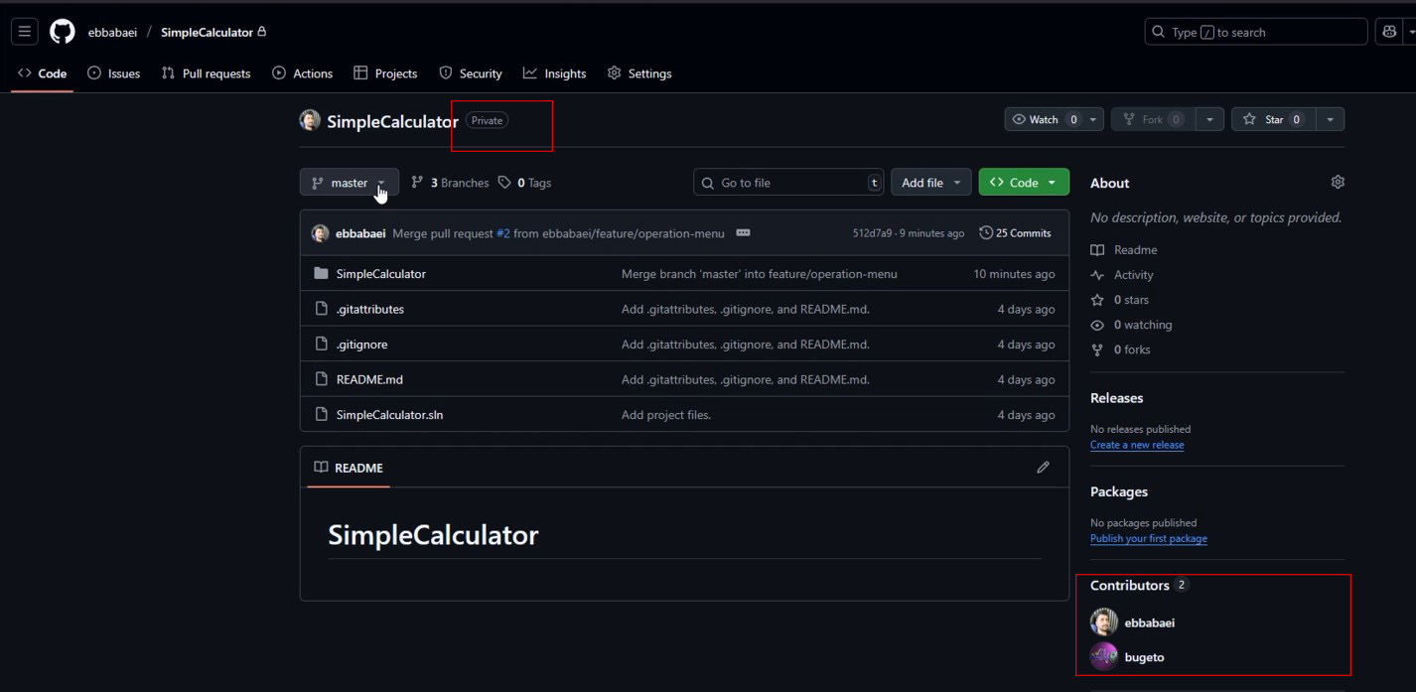Viewport: 1416px width, 692px height.
Task: Open the Actions tab
Action: point(303,73)
